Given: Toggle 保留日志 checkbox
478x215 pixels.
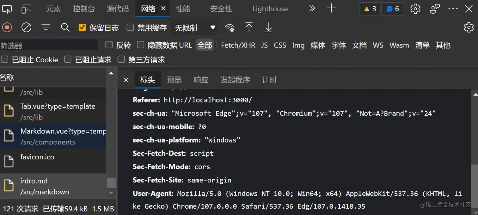Looking at the screenshot, I should 82,28.
